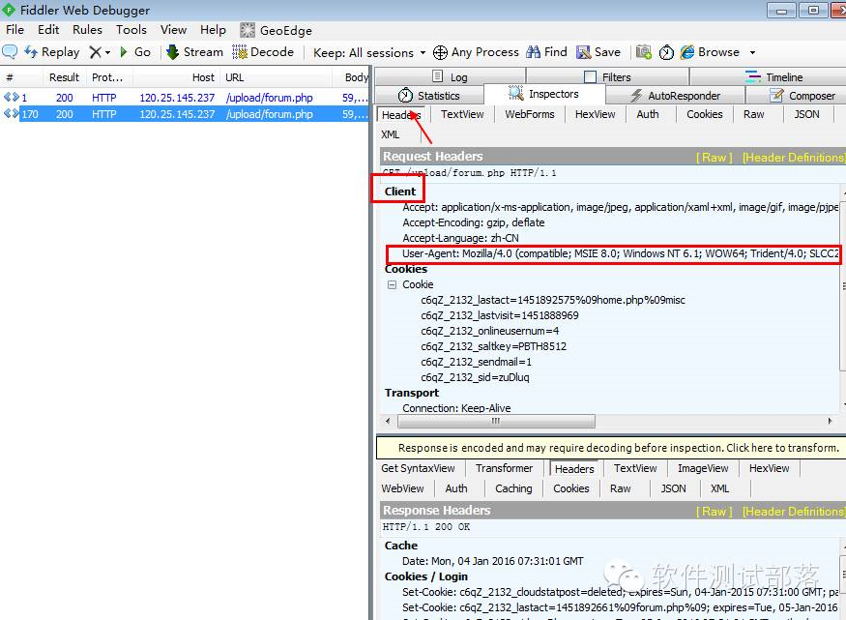The height and width of the screenshot is (620, 846).
Task: Open request XML inspector tab
Action: [390, 134]
